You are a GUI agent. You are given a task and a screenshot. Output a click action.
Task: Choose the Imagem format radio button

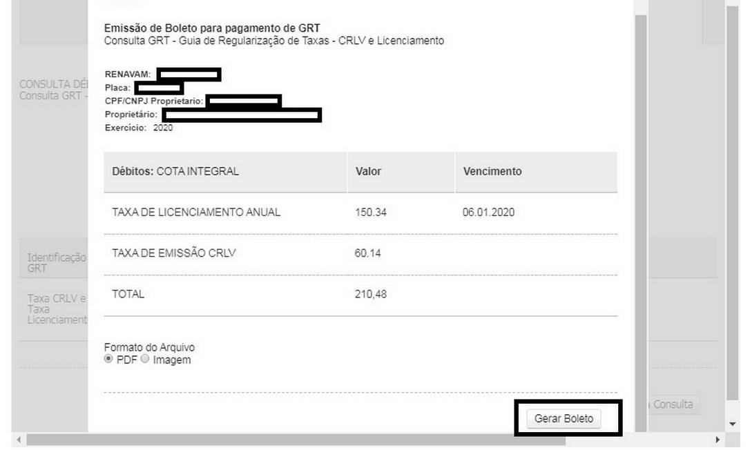145,360
